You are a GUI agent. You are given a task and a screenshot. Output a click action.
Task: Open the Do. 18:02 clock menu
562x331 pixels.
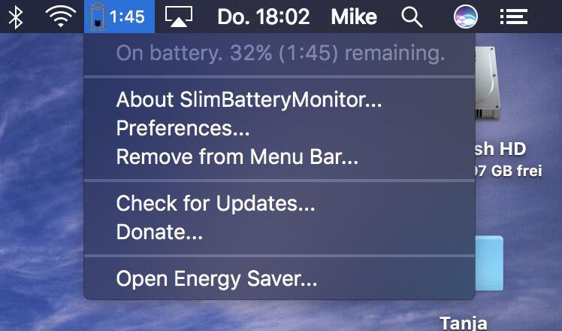pos(264,17)
